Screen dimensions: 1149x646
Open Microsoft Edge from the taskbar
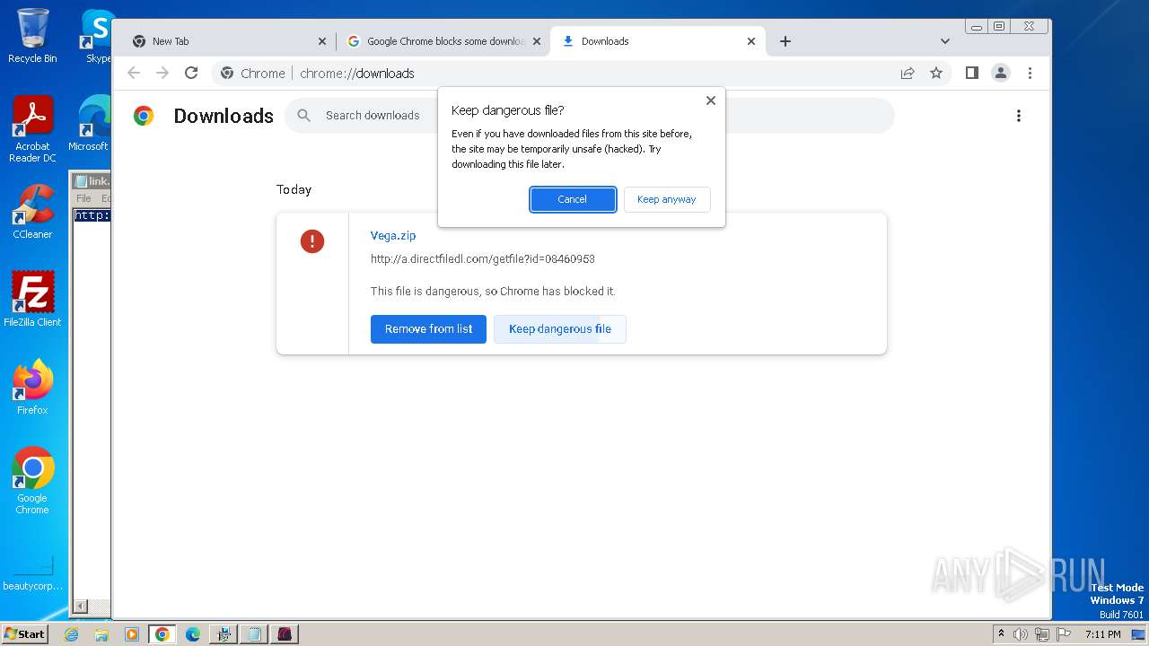pyautogui.click(x=193, y=634)
